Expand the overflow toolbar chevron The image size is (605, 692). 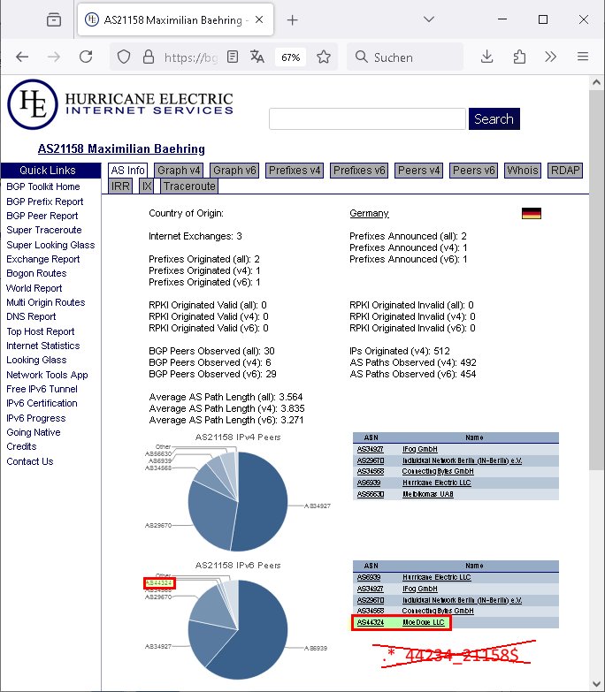(550, 57)
